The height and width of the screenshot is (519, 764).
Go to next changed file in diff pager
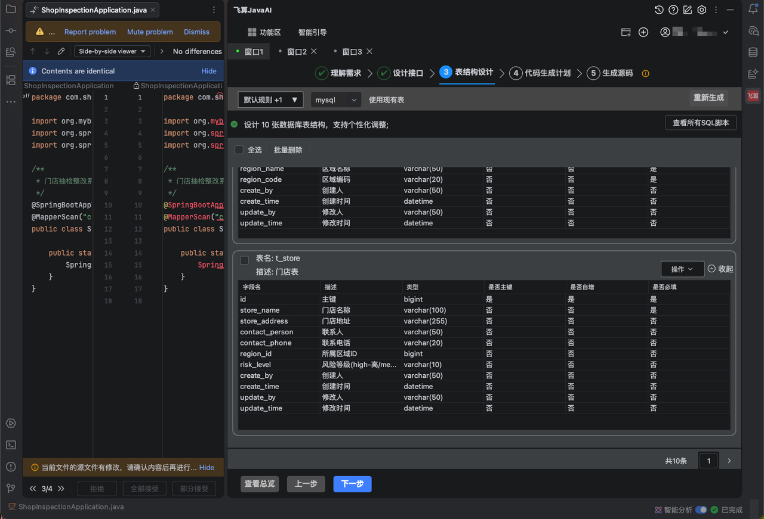pos(61,489)
